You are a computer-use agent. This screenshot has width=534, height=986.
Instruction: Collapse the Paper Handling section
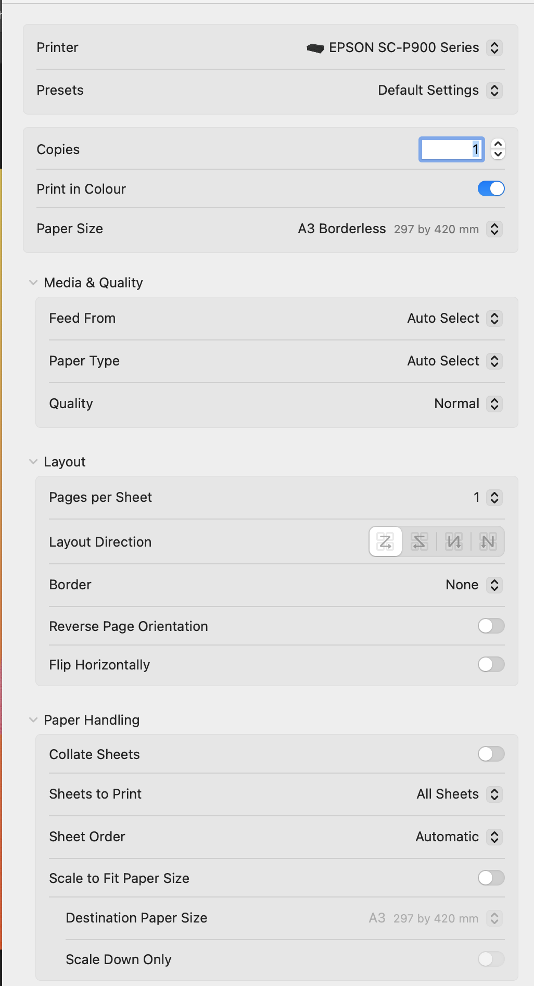[x=33, y=719]
